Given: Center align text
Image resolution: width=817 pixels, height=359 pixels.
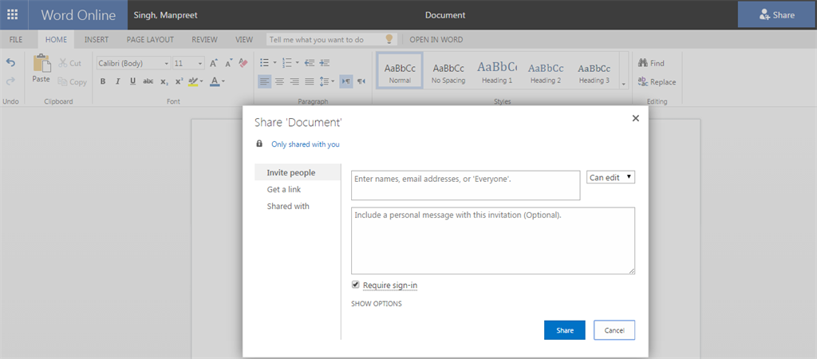Looking at the screenshot, I should [x=280, y=81].
